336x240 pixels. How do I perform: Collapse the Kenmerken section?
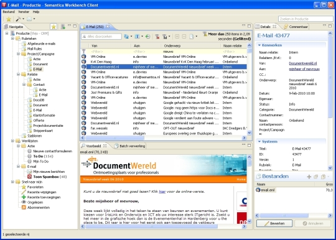[259, 45]
